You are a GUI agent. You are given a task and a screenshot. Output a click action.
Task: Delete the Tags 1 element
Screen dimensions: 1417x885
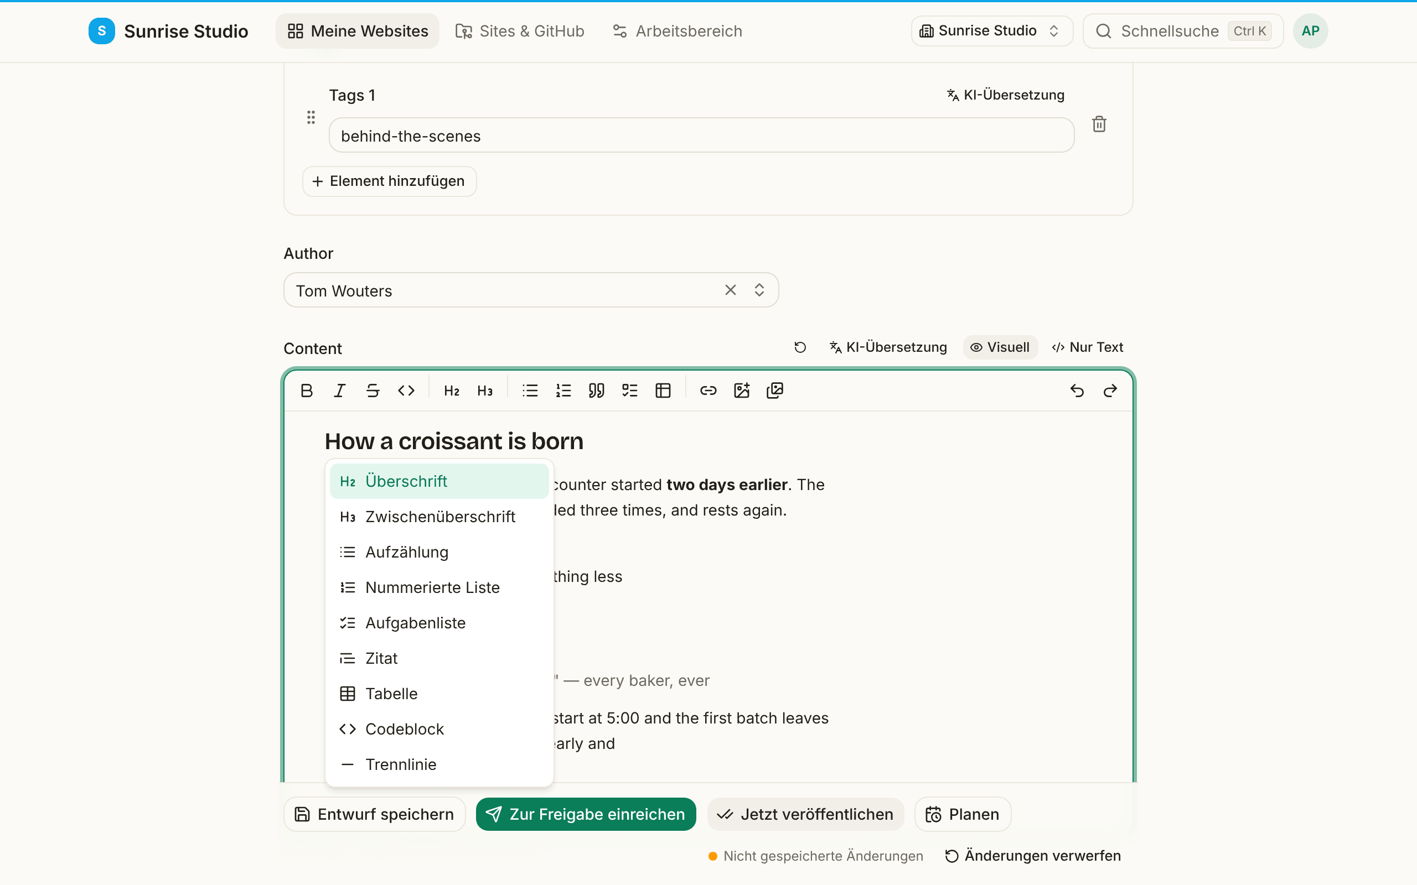coord(1099,124)
